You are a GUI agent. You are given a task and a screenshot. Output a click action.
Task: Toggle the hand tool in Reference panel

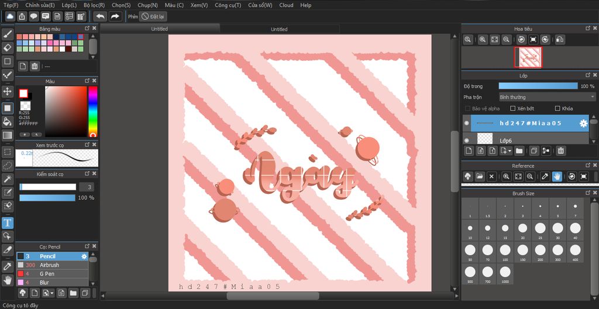pos(557,176)
